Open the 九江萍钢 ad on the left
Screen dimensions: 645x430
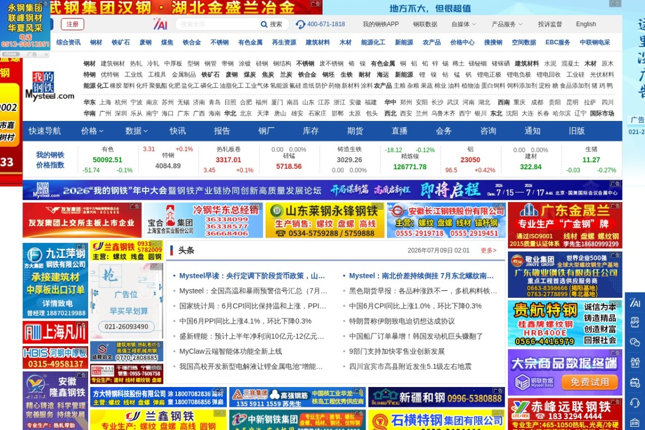tap(55, 281)
